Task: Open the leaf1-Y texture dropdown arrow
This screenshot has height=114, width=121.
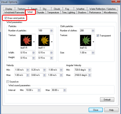Action: 52,42
